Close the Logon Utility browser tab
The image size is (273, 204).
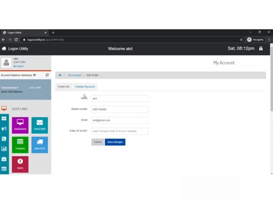pos(45,33)
